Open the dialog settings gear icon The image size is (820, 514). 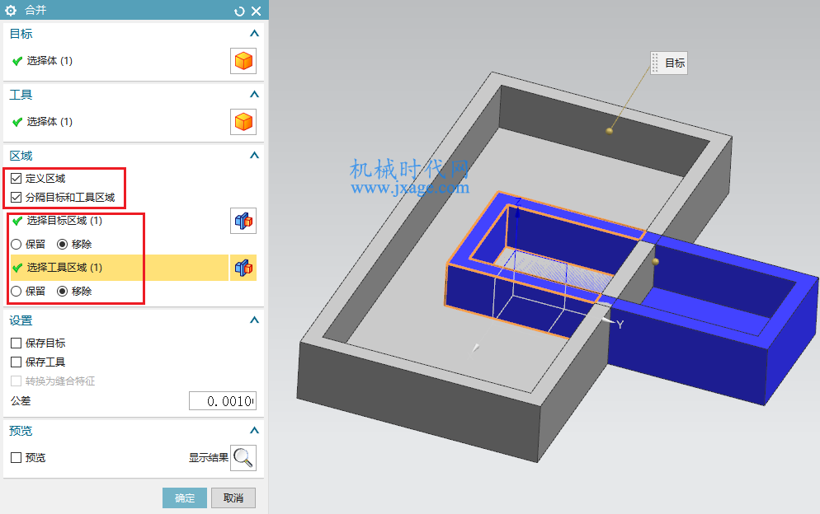coord(11,10)
